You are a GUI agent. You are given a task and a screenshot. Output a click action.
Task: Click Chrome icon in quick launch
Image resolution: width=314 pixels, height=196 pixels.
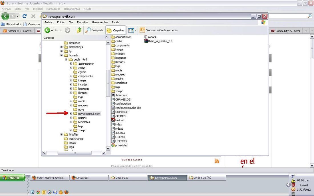pyautogui.click(x=38, y=192)
